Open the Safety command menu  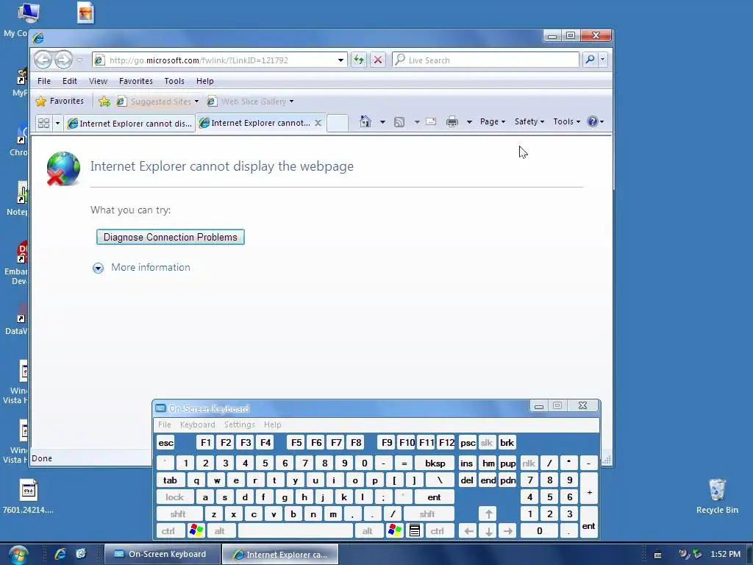click(x=529, y=121)
